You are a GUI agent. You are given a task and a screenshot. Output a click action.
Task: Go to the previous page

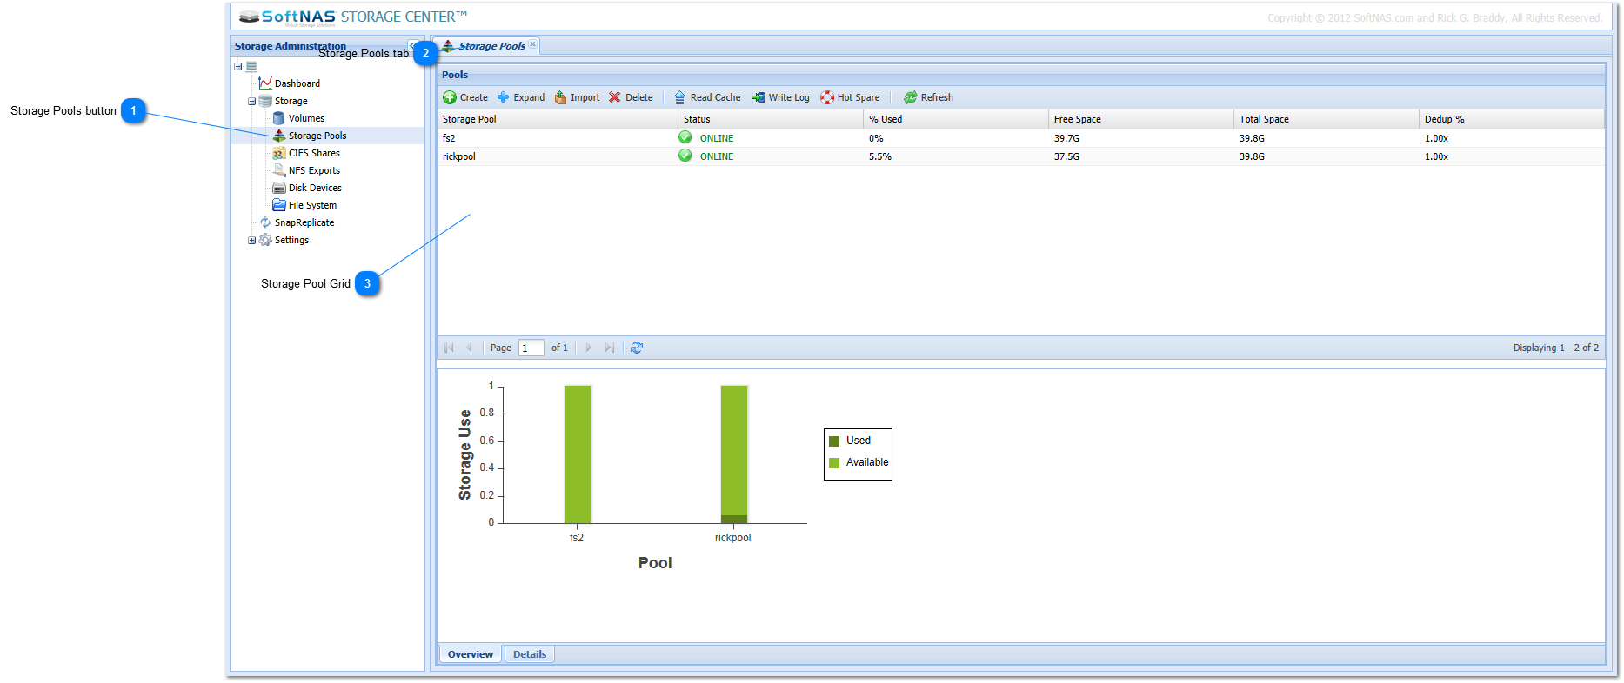coord(470,348)
